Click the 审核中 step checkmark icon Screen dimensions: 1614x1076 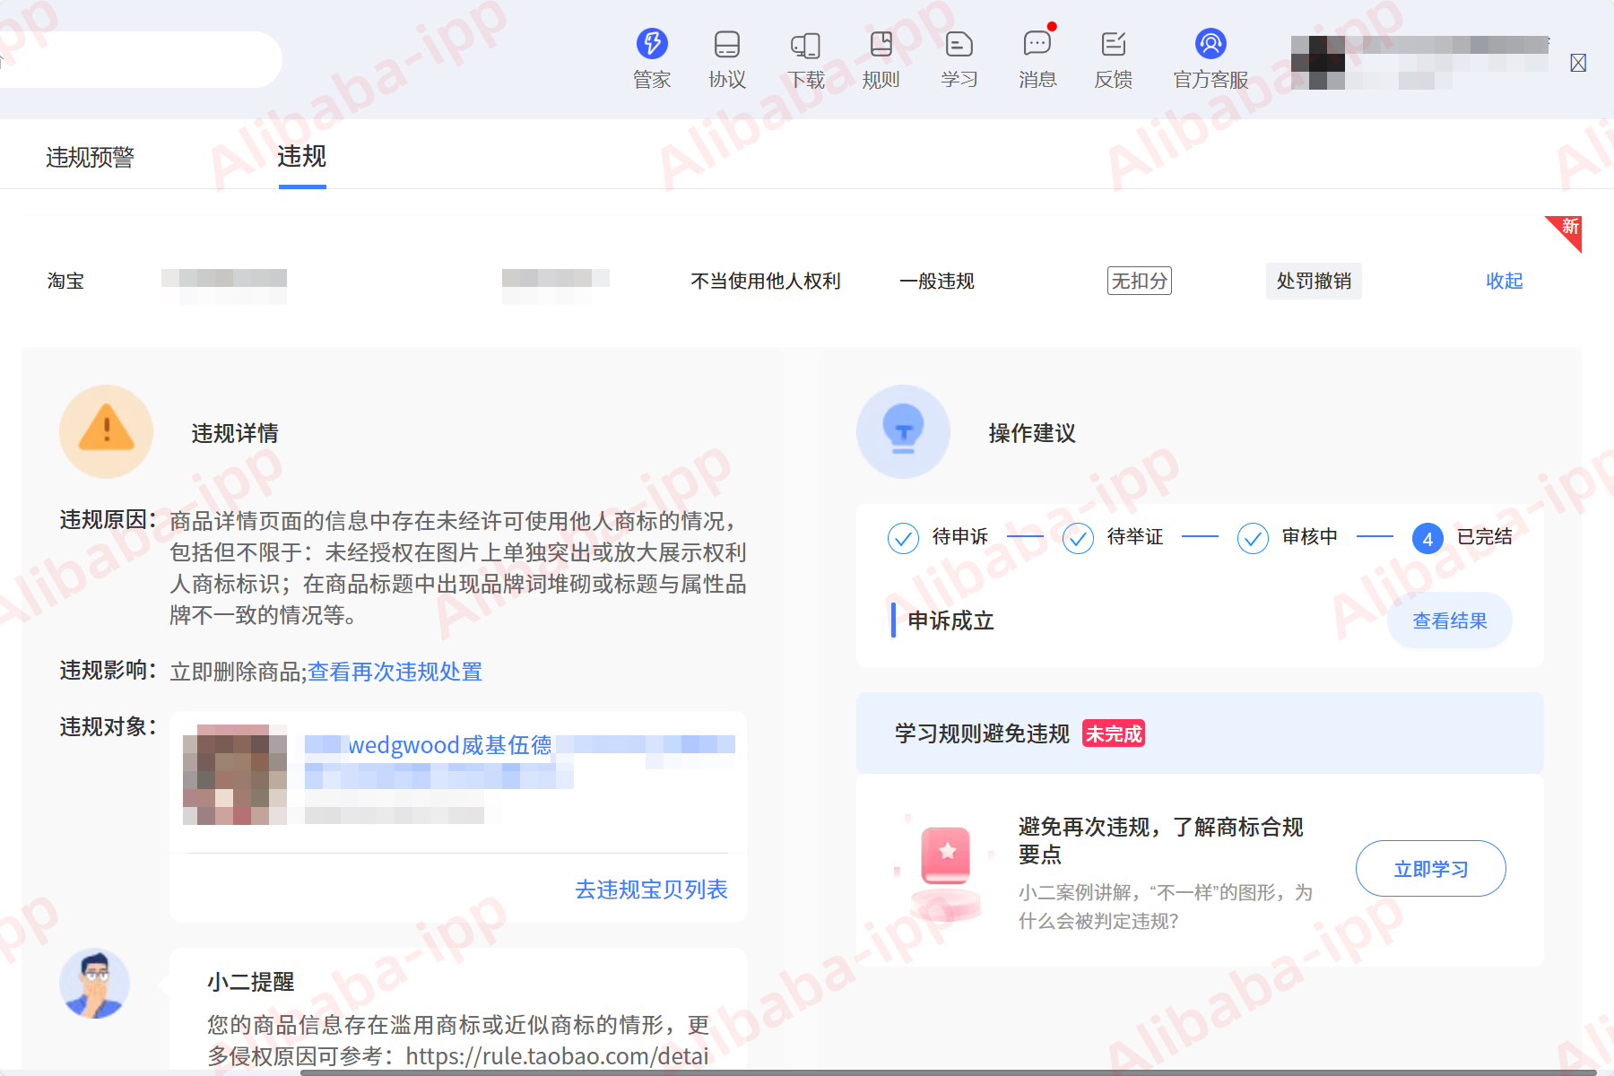(1253, 538)
